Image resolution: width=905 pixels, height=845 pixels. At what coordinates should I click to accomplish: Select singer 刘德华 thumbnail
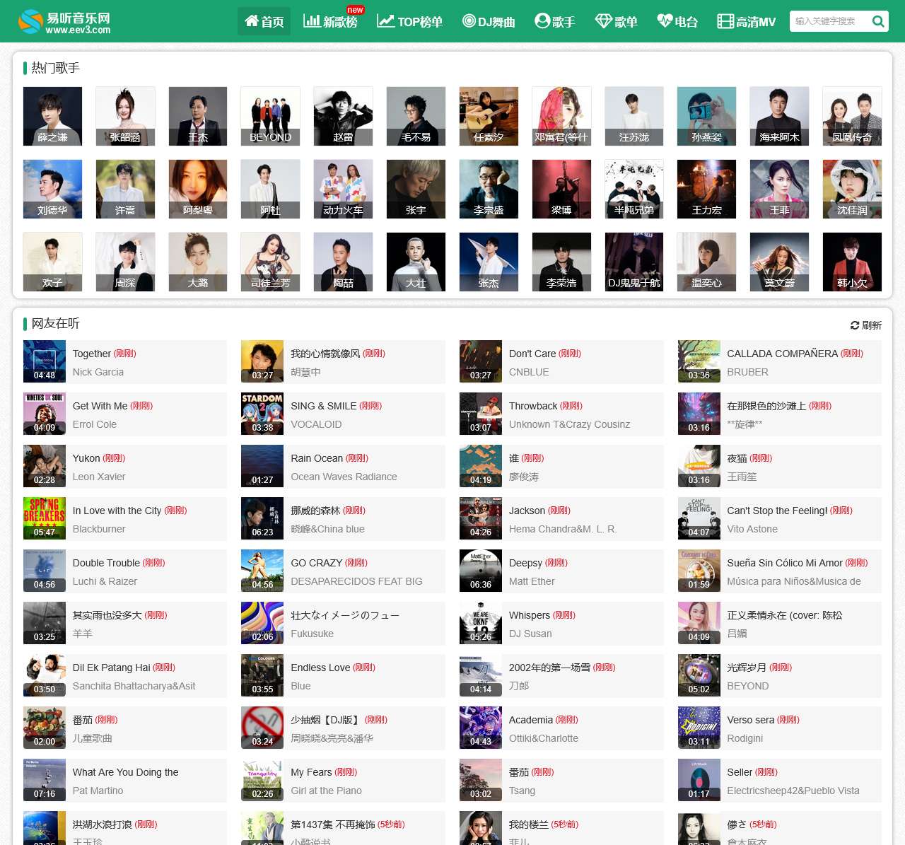point(52,189)
